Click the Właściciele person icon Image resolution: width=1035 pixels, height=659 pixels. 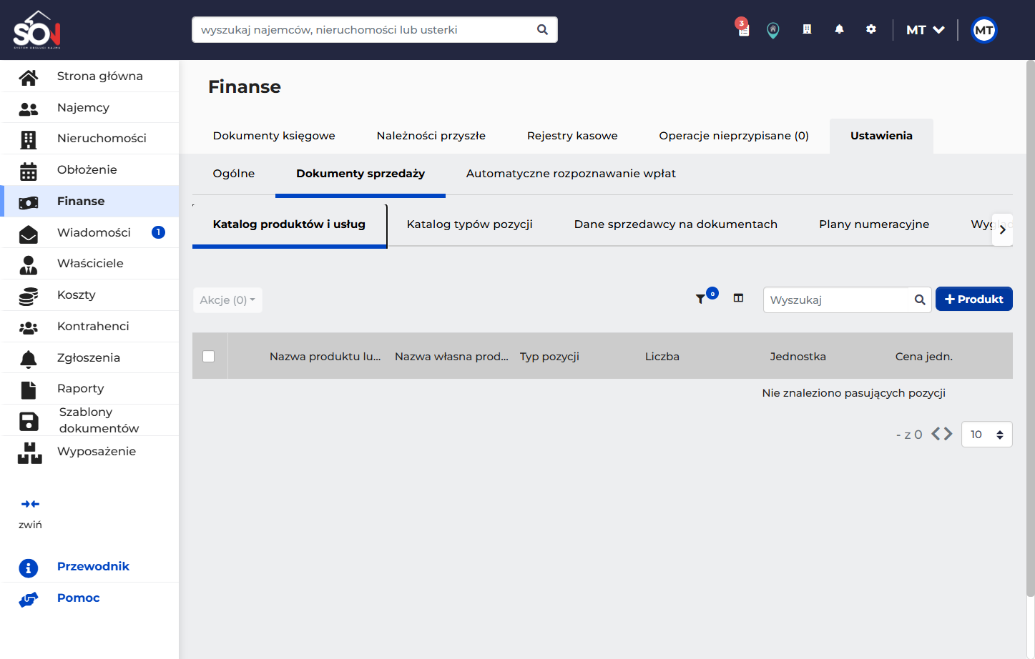coord(29,264)
